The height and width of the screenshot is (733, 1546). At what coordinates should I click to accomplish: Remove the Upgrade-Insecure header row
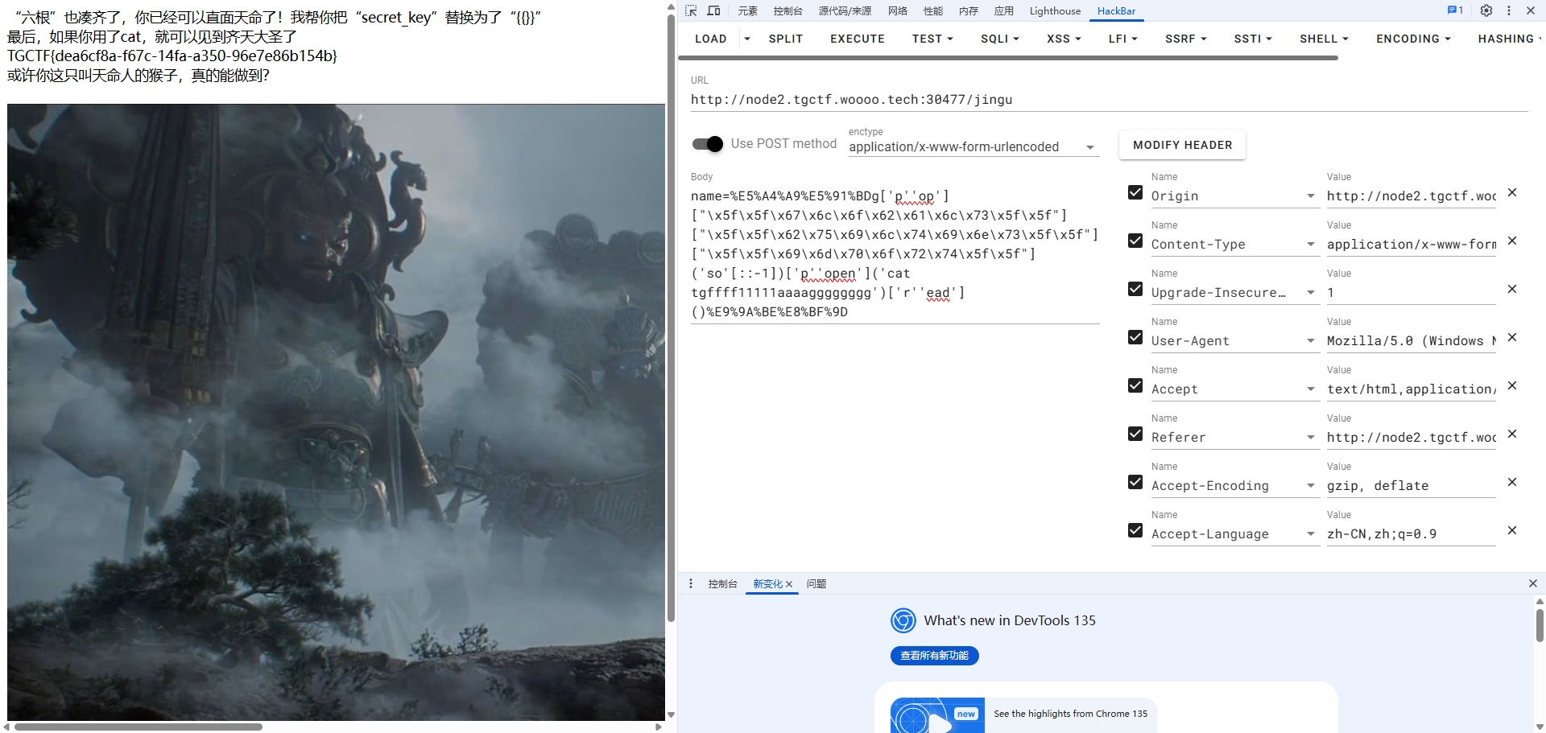tap(1512, 289)
